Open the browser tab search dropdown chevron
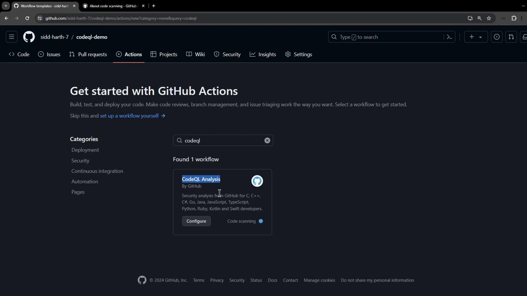 6,6
